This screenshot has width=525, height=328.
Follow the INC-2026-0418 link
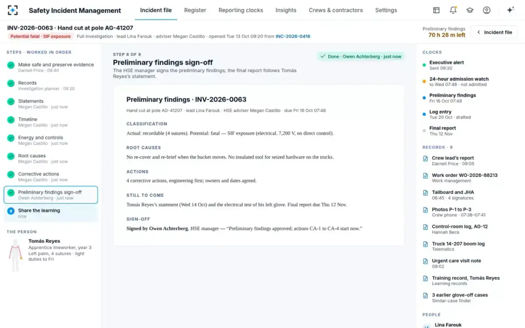[x=293, y=36]
